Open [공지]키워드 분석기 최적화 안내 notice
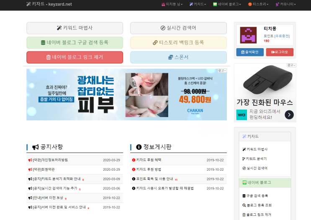 57,179
